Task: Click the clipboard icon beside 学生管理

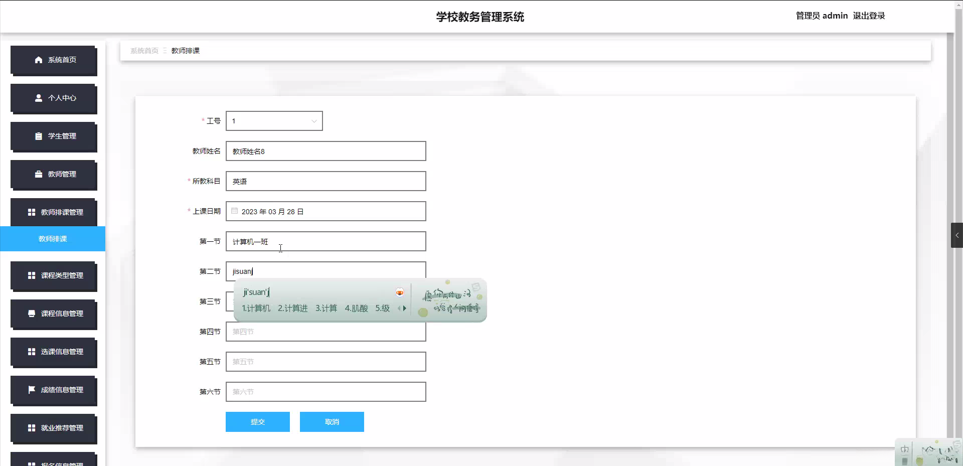Action: pos(39,136)
